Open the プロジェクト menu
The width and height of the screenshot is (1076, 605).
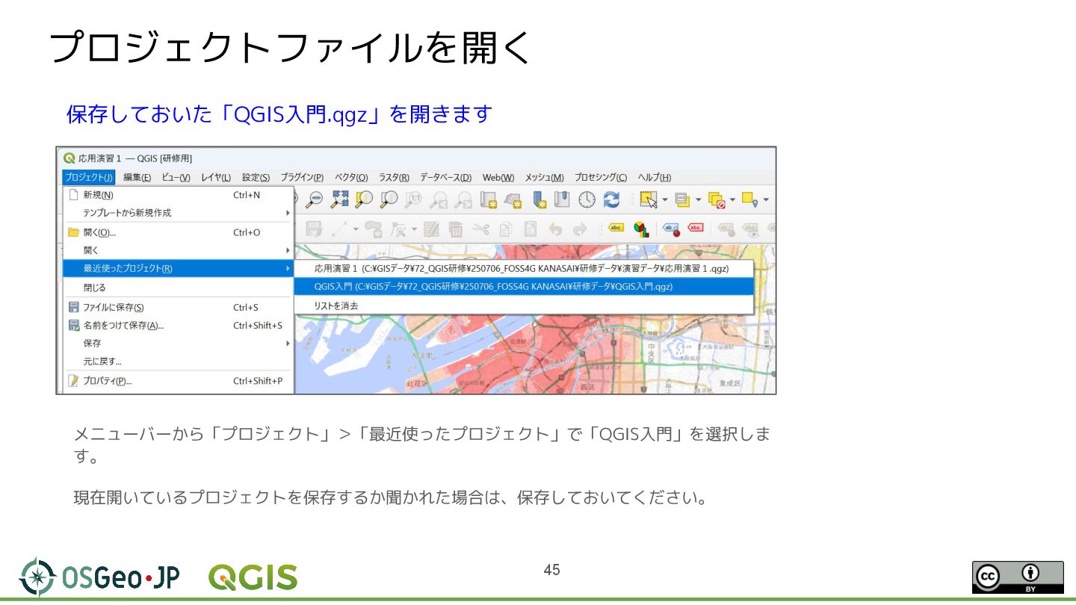[x=89, y=177]
